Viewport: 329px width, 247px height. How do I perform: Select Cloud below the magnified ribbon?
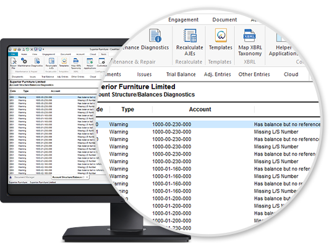[x=291, y=74]
